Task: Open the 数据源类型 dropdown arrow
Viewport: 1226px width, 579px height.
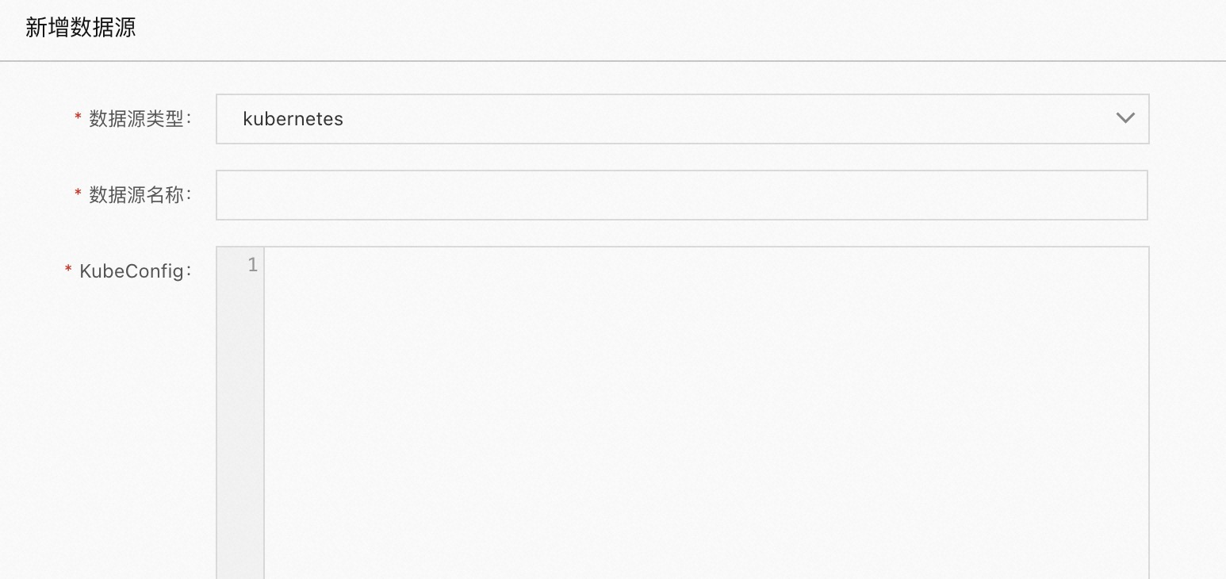Action: coord(1124,119)
